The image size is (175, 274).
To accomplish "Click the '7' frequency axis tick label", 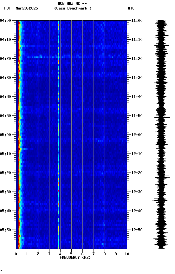I will 94,254.
